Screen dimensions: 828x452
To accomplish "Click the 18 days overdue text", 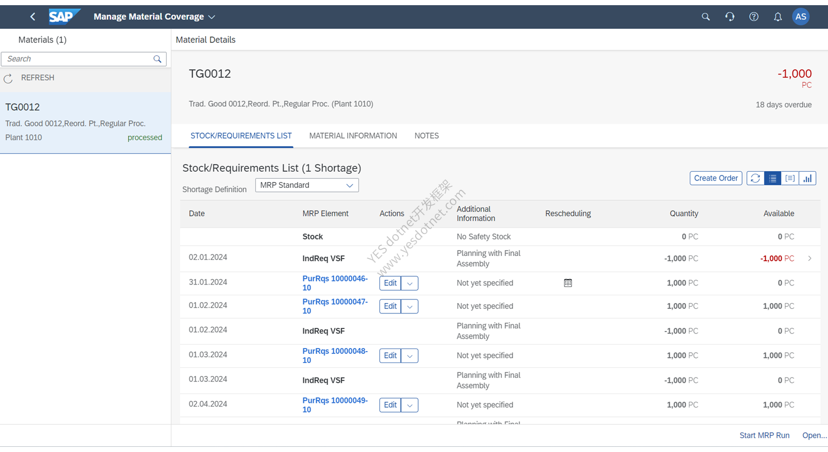I will 783,105.
